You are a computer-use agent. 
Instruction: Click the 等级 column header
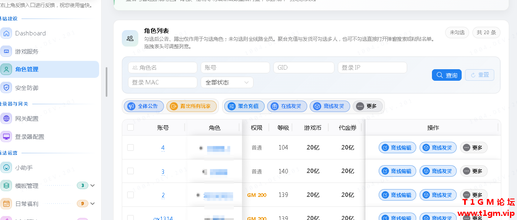point(283,128)
